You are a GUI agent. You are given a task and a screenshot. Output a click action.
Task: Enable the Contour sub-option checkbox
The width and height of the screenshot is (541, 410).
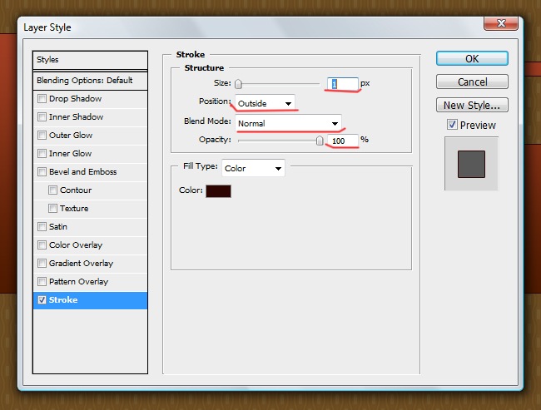point(53,190)
